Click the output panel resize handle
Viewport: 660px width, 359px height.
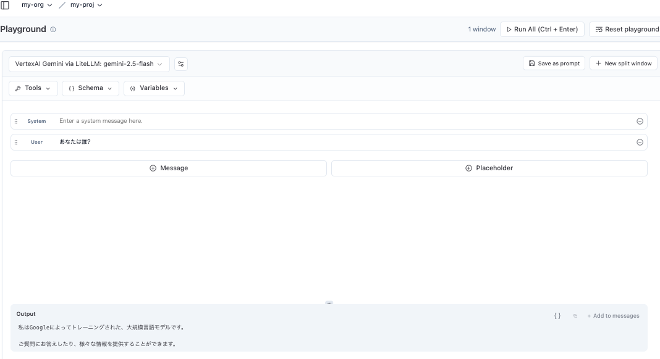(x=329, y=303)
